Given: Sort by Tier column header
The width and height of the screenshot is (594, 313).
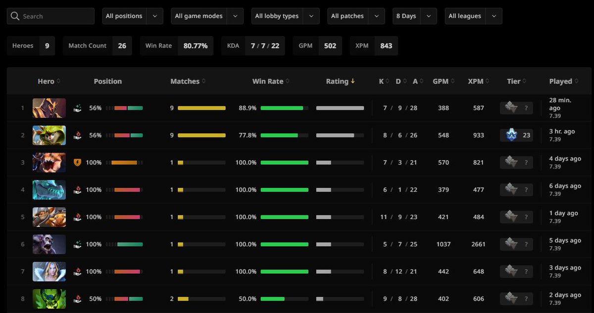Looking at the screenshot, I should point(517,81).
